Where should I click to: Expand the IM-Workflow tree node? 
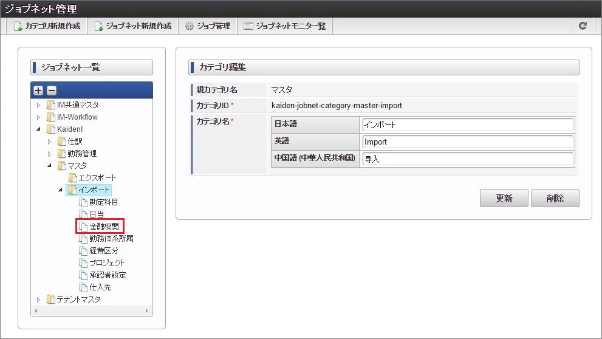(38, 117)
